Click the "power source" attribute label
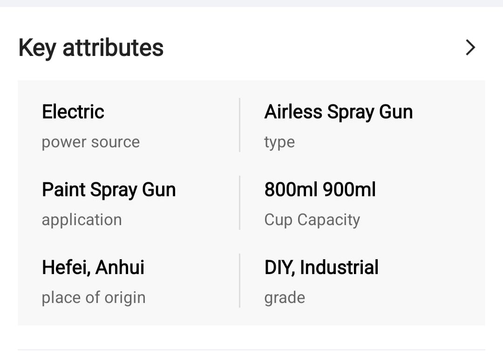Viewport: 503px width, 357px height. coord(91,142)
